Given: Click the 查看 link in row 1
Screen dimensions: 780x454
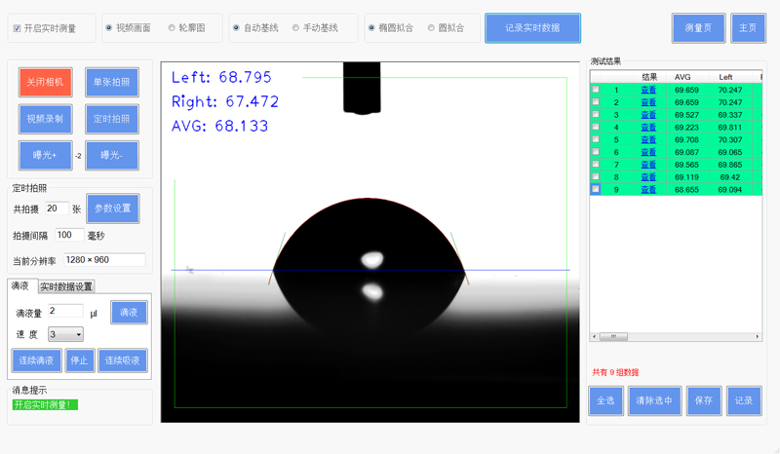Looking at the screenshot, I should click(648, 90).
